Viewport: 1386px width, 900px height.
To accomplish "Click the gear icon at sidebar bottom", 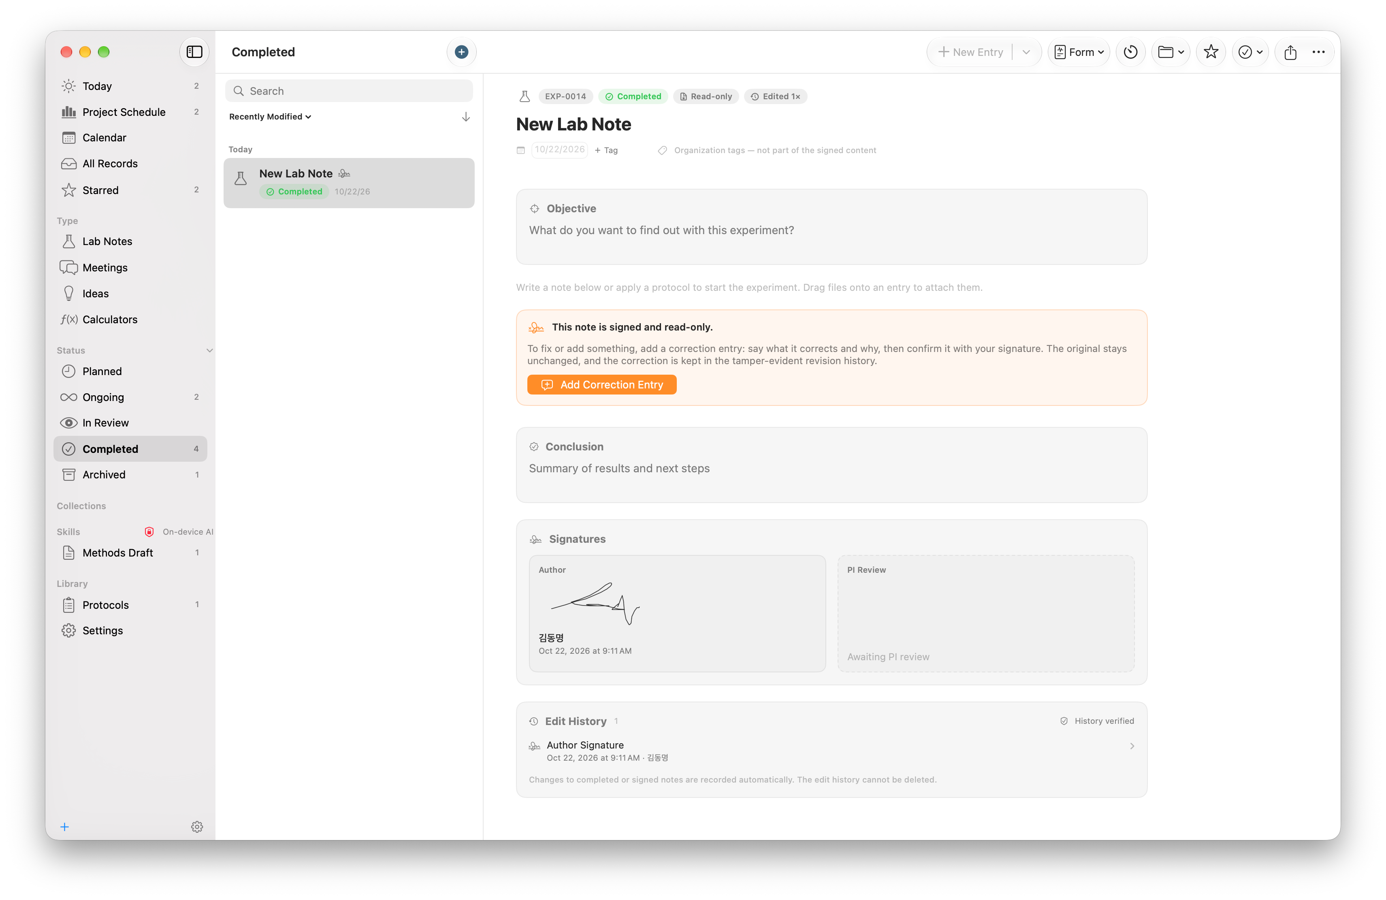I will pyautogui.click(x=197, y=827).
